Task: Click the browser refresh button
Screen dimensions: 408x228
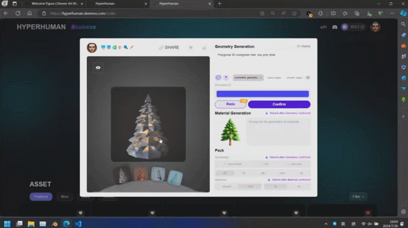Action: (x=18, y=13)
